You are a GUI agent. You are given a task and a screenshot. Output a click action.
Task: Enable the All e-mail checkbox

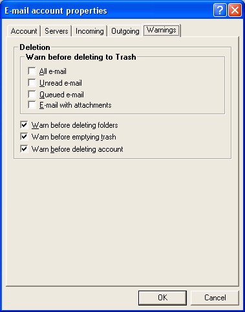(x=32, y=71)
